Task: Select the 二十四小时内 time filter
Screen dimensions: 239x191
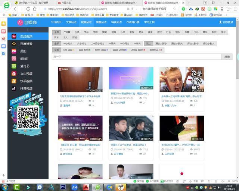Action: click(x=98, y=44)
